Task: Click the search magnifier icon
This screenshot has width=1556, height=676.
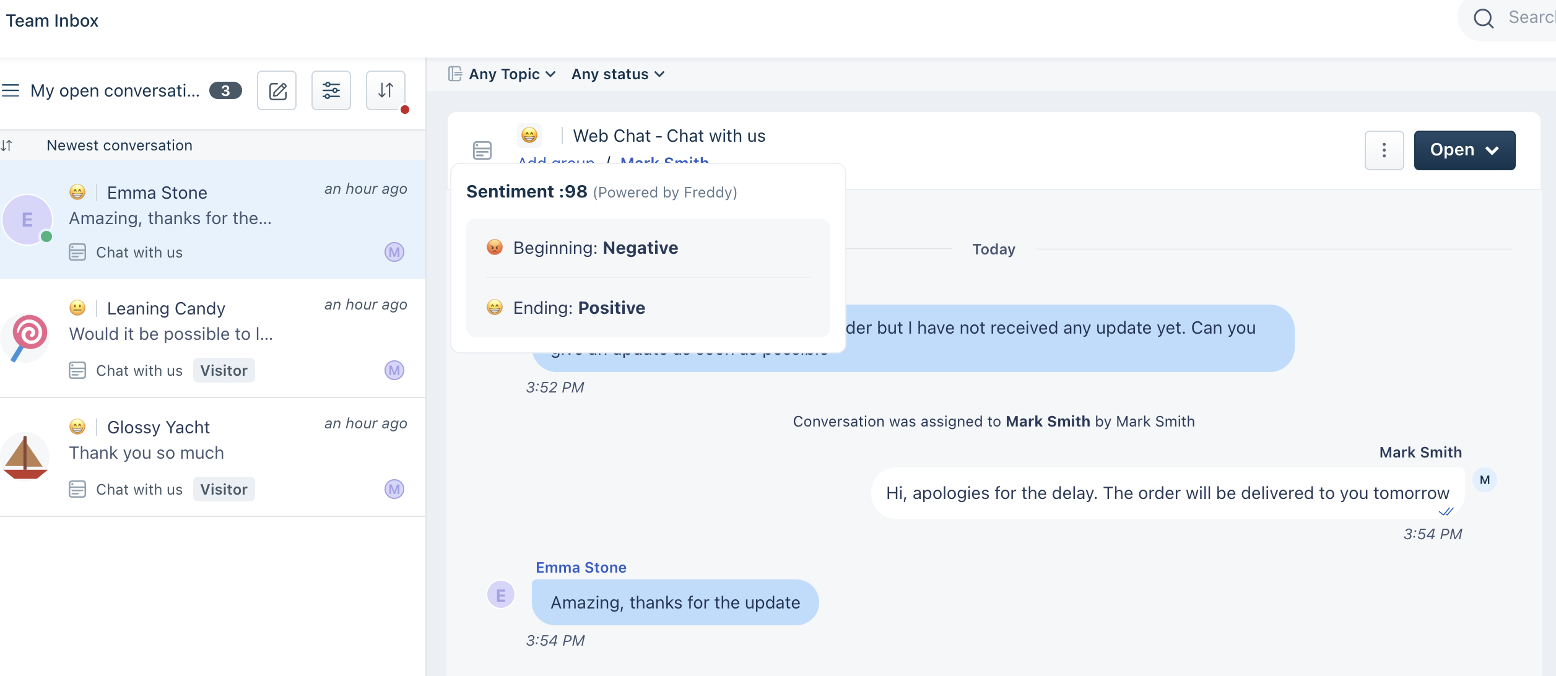Action: [1484, 19]
